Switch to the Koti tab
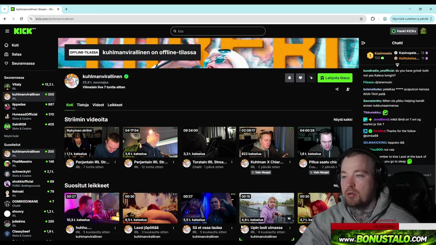436x245 pixels. [69, 105]
